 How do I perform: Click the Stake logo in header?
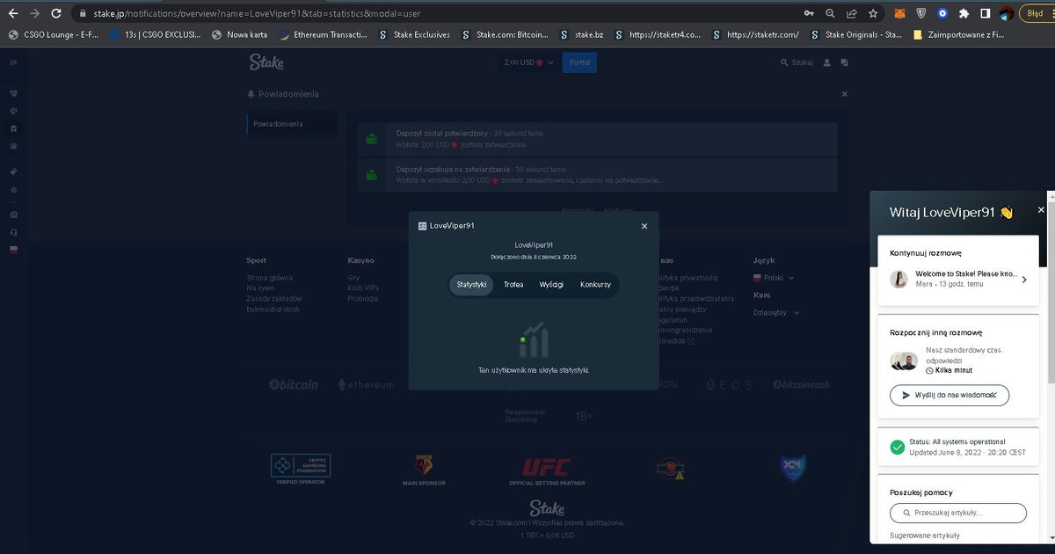pos(266,62)
